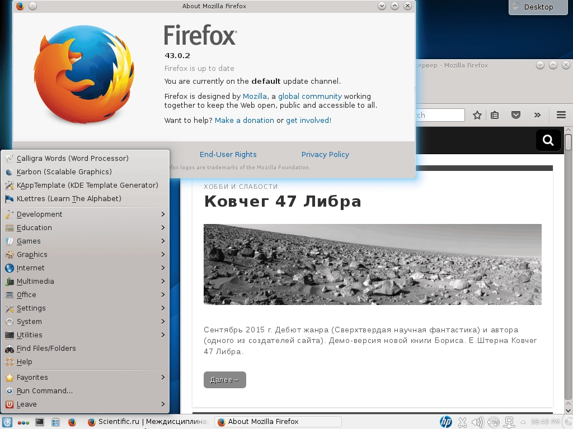Open KAppTemplate (KDE Template Generator)

coord(85,185)
